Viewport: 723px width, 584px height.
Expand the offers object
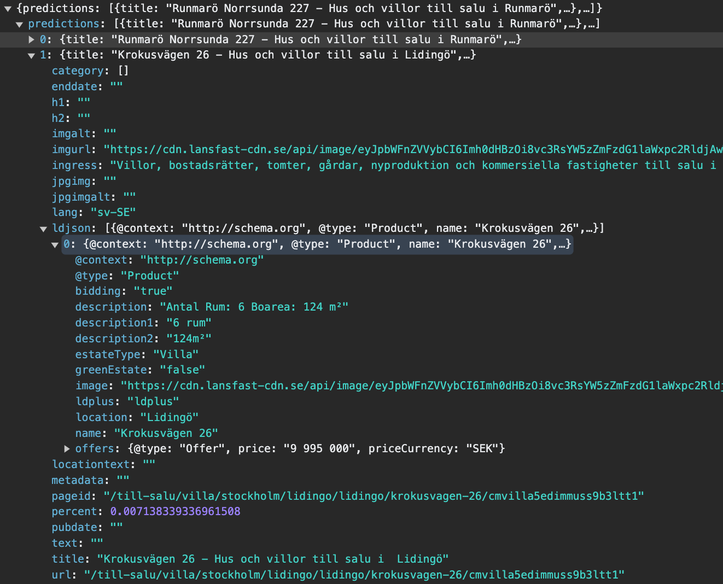click(67, 448)
